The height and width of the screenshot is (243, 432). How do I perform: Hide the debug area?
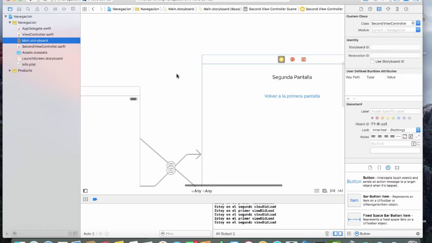(85, 199)
